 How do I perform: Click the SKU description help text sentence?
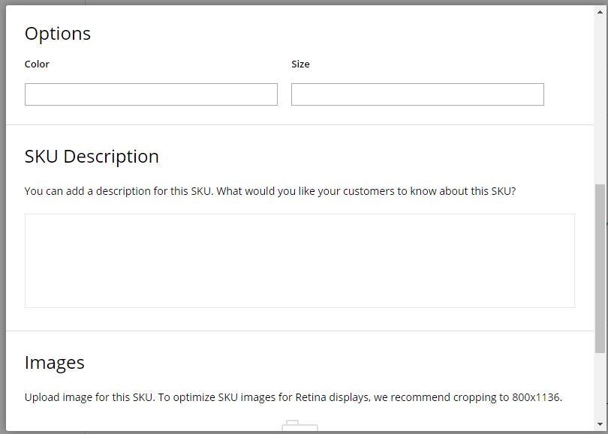point(270,191)
